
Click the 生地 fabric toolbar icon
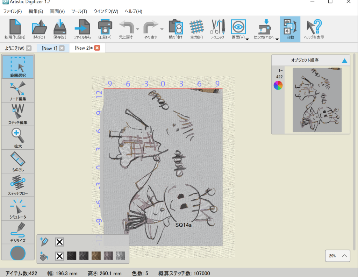point(196,29)
